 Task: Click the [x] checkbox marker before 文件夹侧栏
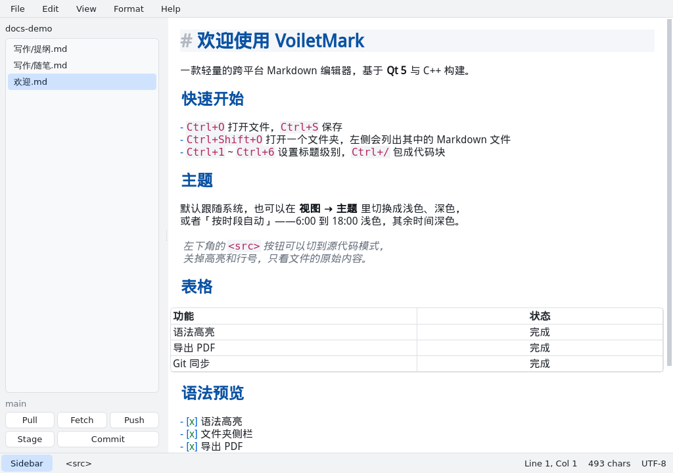coord(192,434)
